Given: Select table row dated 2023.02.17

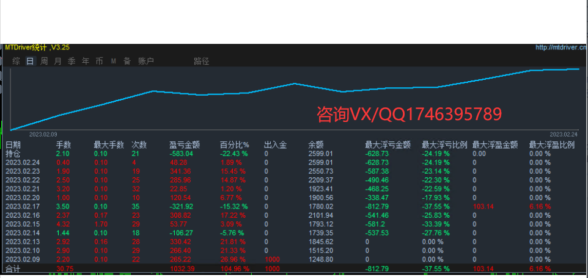Looking at the screenshot, I should 294,206.
